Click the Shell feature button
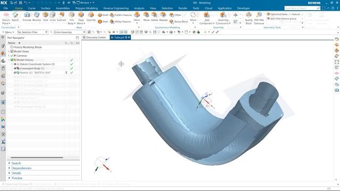 (x=103, y=21)
